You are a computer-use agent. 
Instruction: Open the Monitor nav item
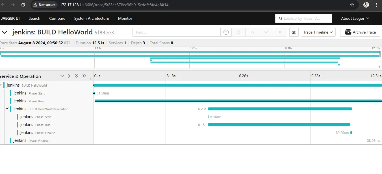(125, 18)
